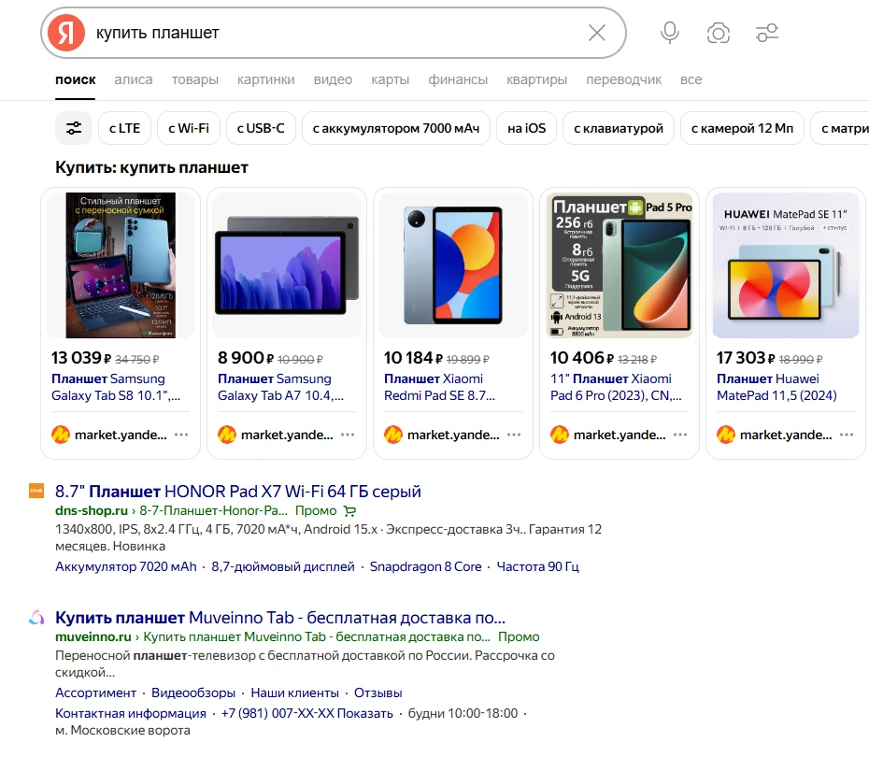This screenshot has width=869, height=757.
Task: Open more options on Huawei MatePad card
Action: point(847,435)
